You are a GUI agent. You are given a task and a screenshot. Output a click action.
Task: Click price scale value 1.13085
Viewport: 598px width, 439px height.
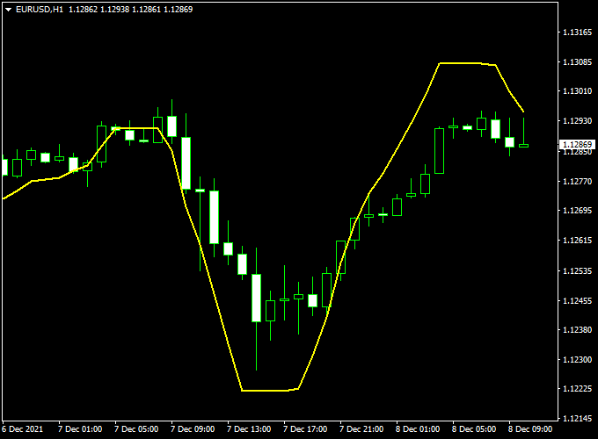[x=578, y=61]
